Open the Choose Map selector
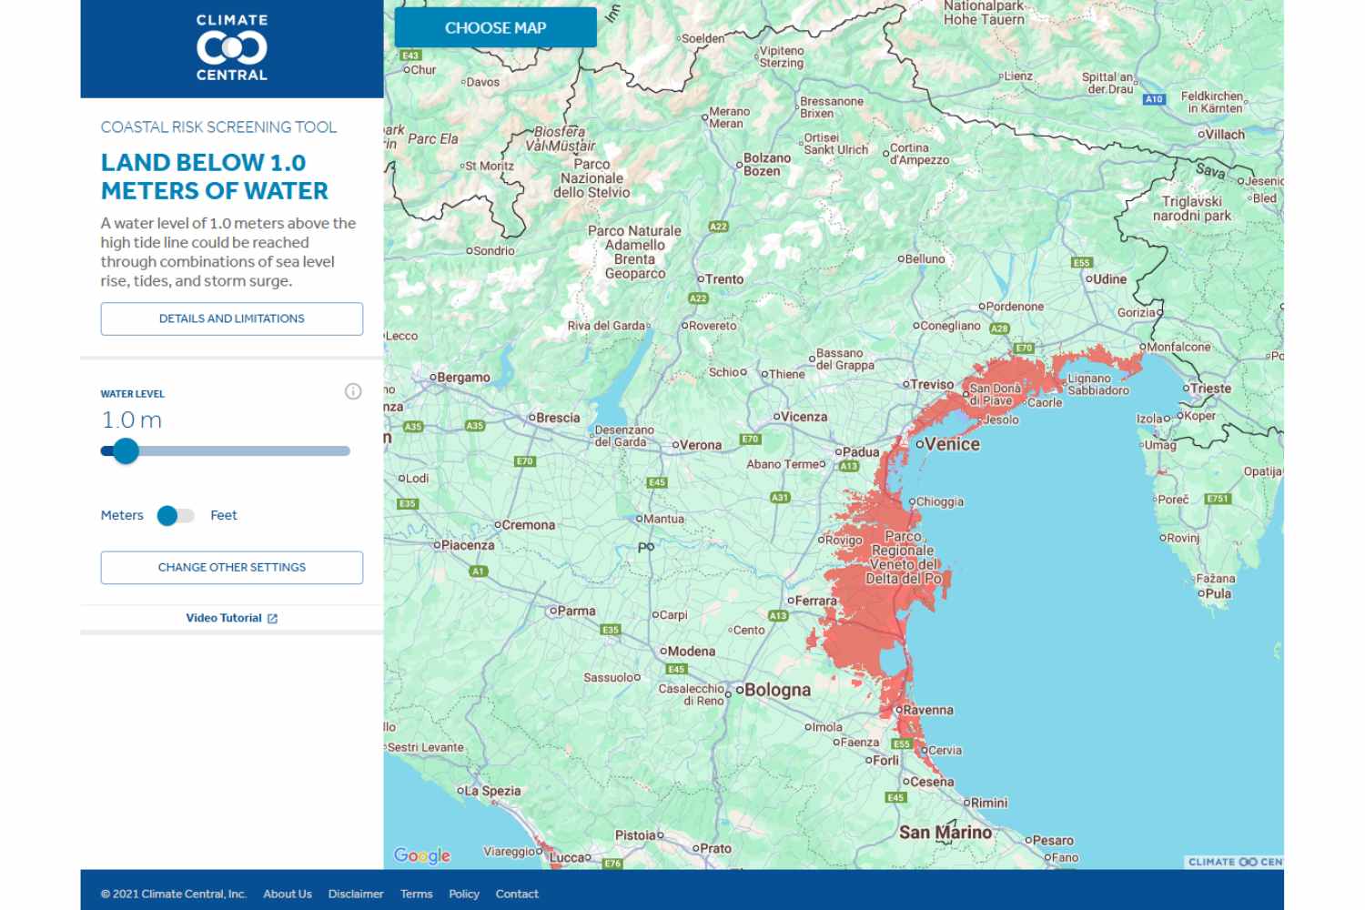This screenshot has width=1365, height=910. point(495,27)
